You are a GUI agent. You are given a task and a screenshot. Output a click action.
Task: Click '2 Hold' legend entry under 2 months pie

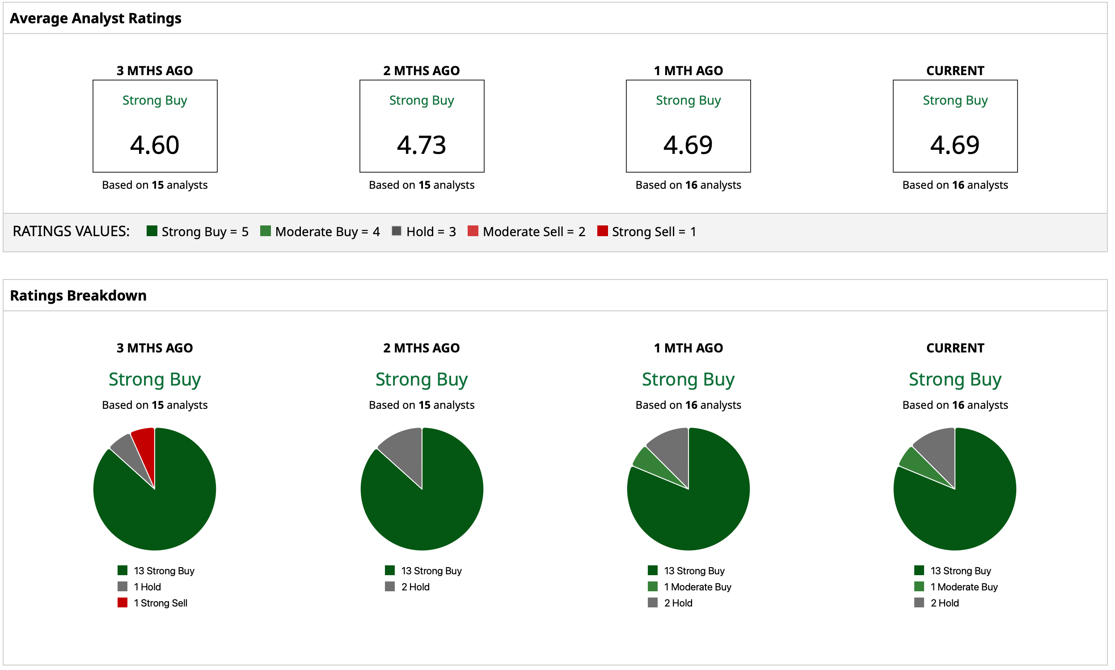point(415,587)
